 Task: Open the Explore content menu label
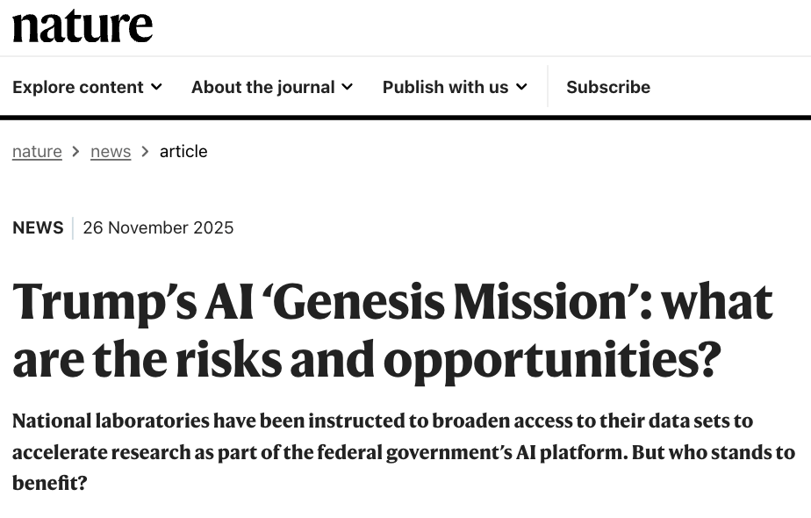77,87
